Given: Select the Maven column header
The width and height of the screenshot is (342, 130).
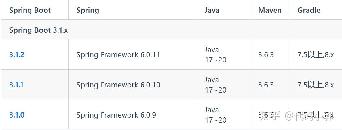Looking at the screenshot, I should [x=270, y=10].
